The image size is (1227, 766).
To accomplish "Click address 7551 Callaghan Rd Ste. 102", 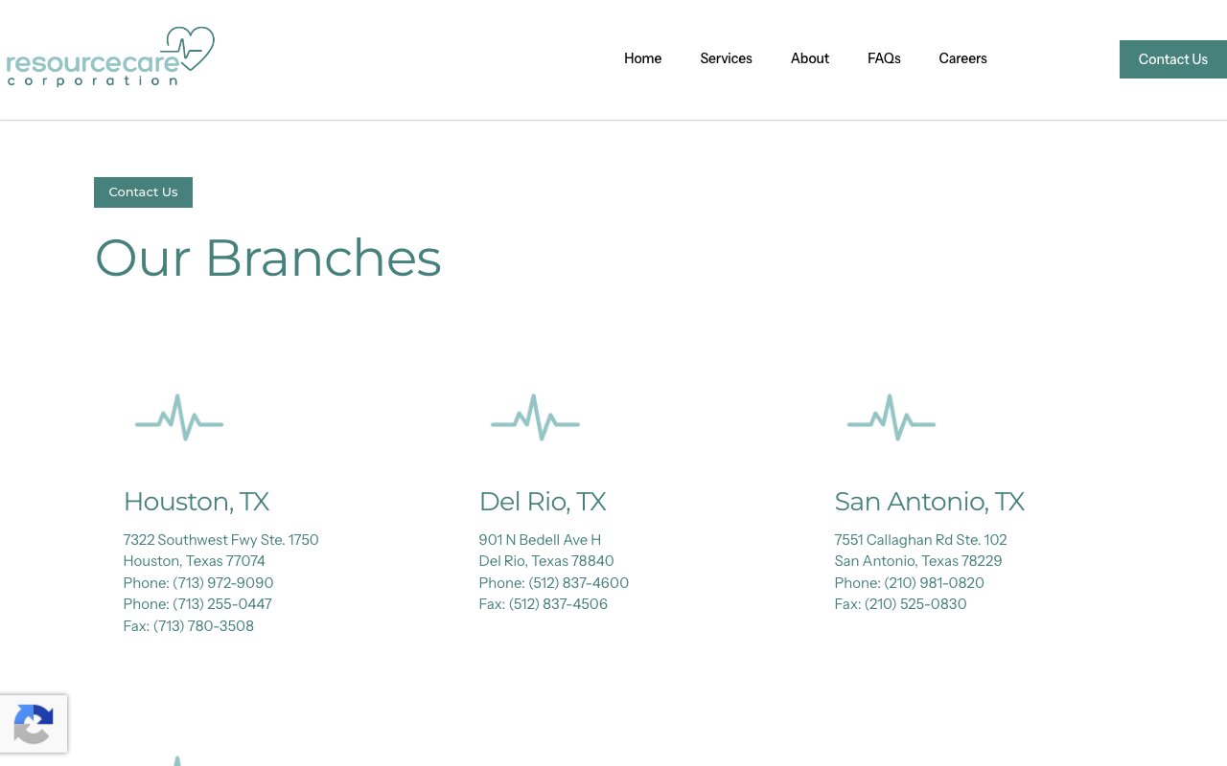I will [x=920, y=540].
